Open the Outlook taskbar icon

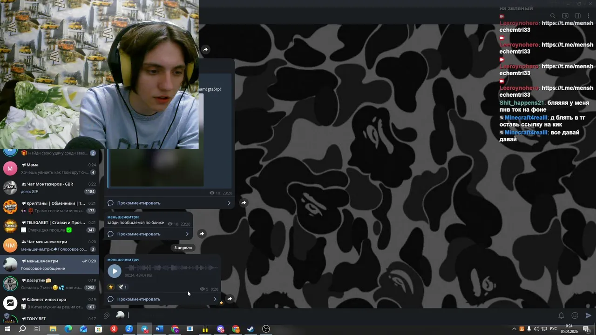click(x=83, y=329)
